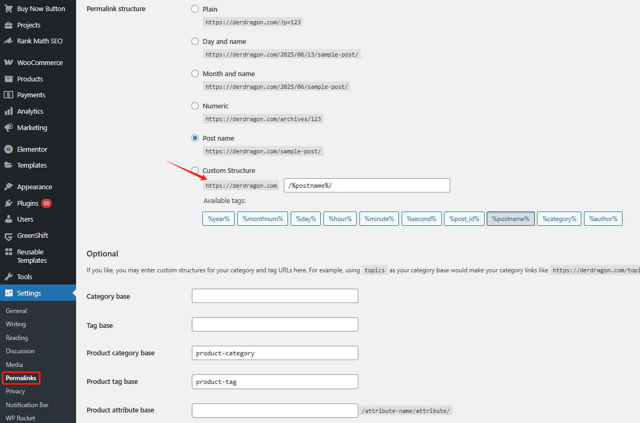Click the WooCommerce icon in sidebar

(x=8, y=62)
